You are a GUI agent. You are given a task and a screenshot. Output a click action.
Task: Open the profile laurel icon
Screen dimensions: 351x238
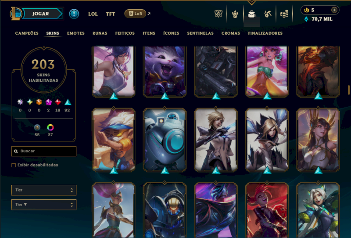click(235, 14)
